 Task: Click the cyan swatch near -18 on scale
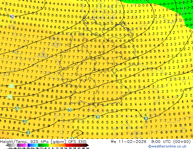click(37, 145)
